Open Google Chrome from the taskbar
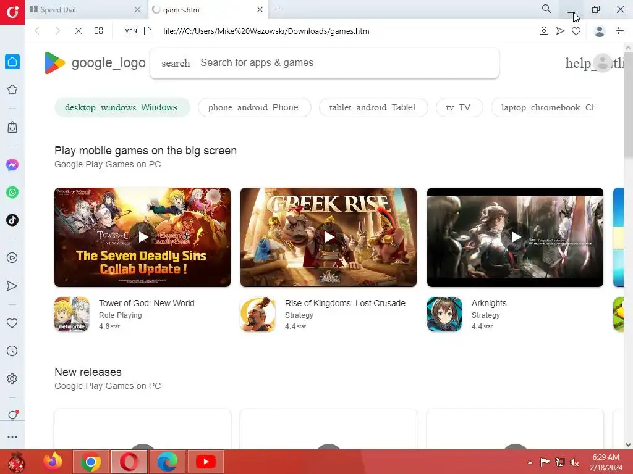 pyautogui.click(x=91, y=462)
